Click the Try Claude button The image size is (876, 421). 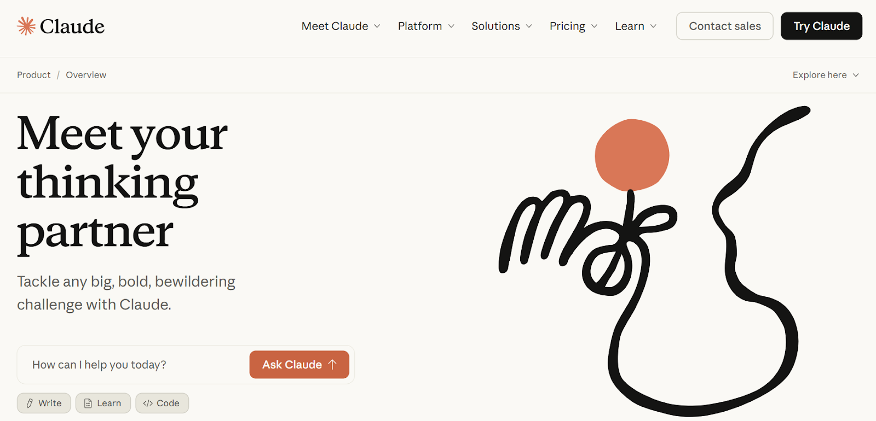tap(821, 26)
